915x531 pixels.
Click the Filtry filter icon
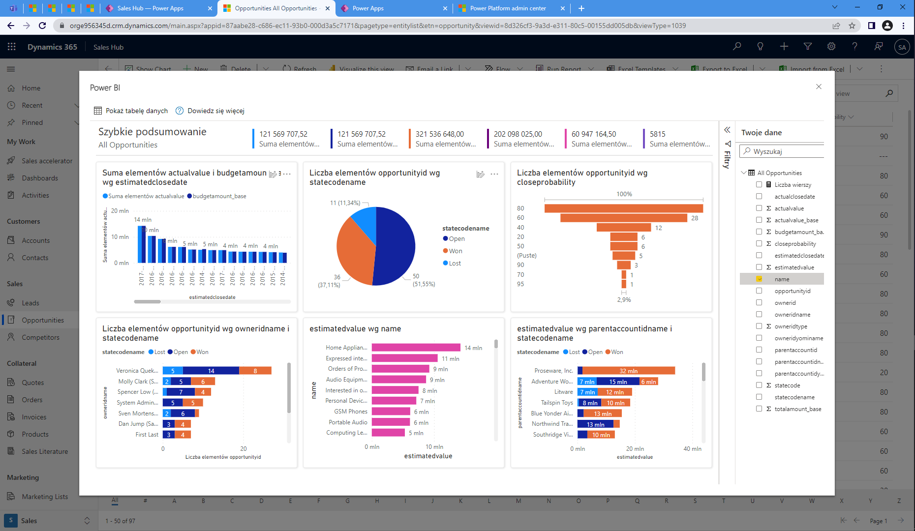click(728, 144)
